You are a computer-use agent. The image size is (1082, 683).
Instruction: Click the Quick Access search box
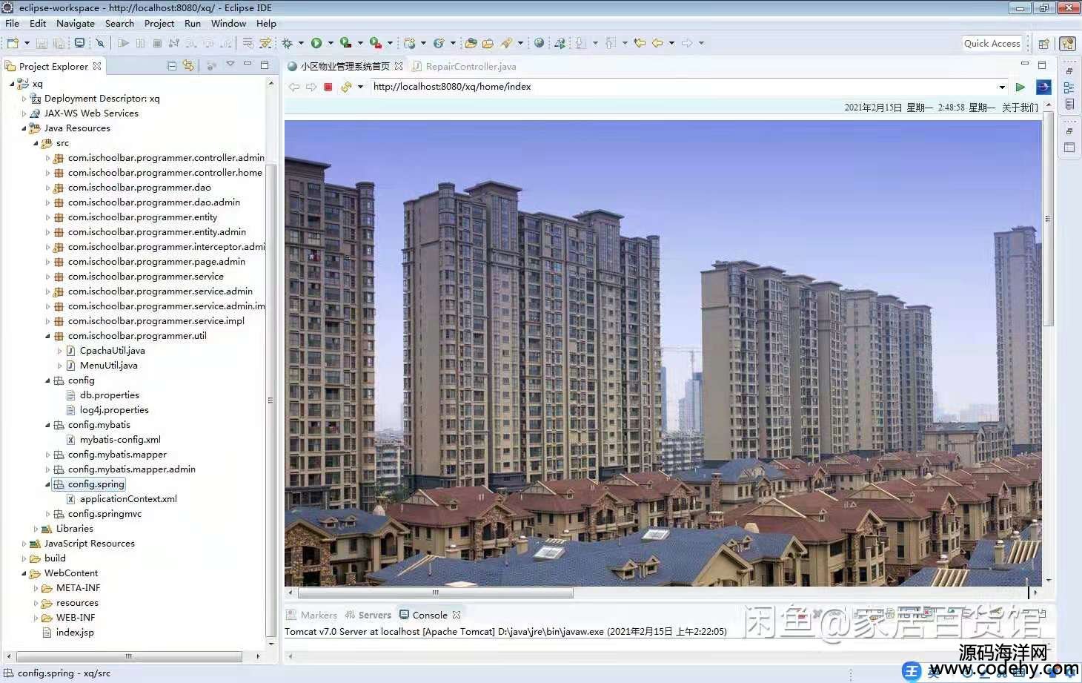pos(992,43)
